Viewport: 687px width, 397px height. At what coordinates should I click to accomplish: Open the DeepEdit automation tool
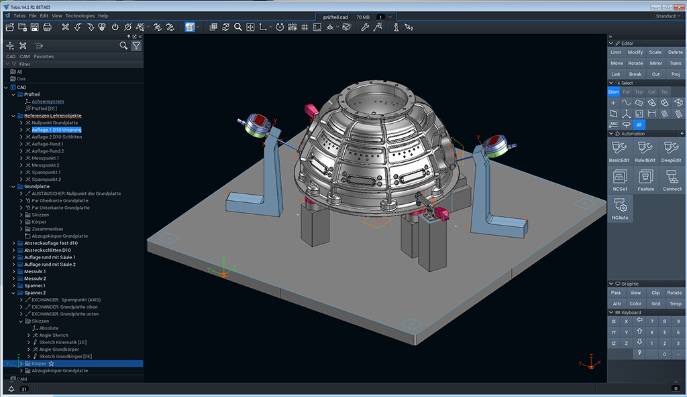(671, 151)
